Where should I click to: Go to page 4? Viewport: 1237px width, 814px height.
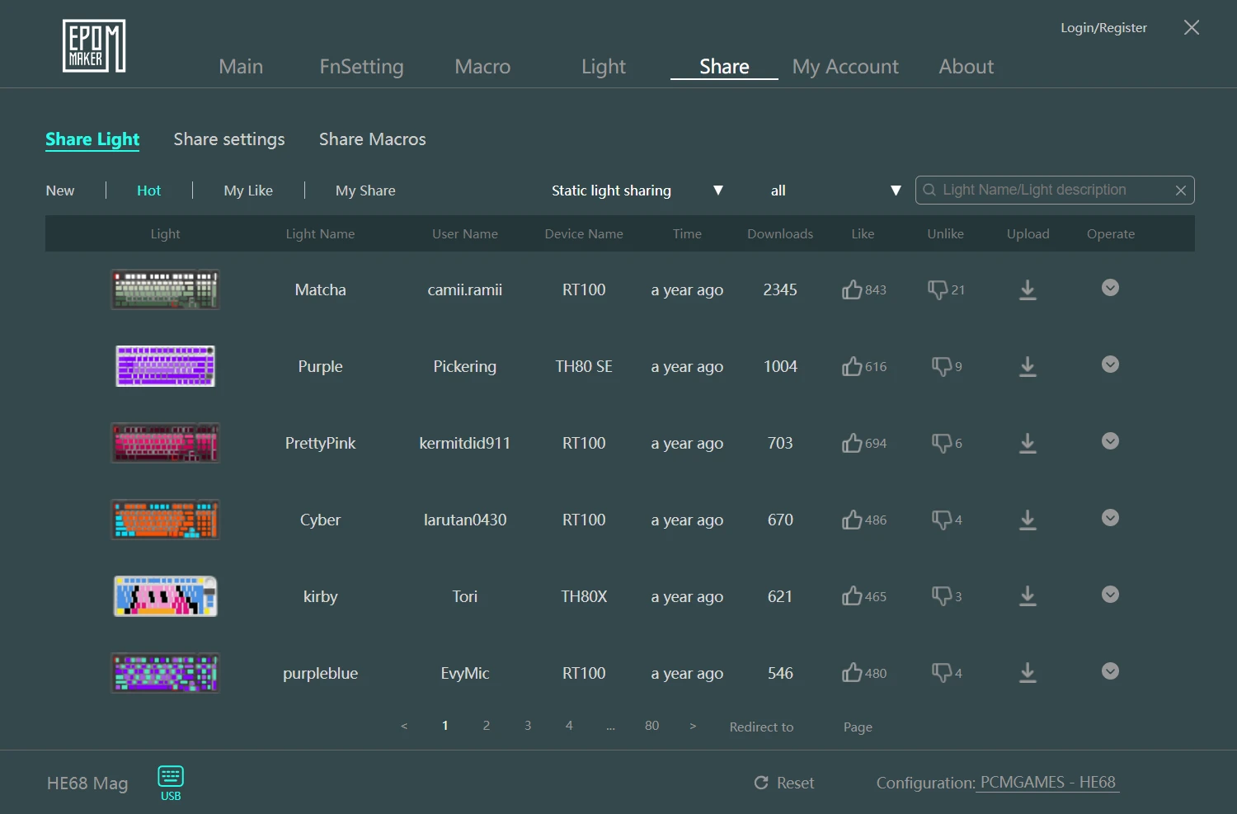(569, 726)
